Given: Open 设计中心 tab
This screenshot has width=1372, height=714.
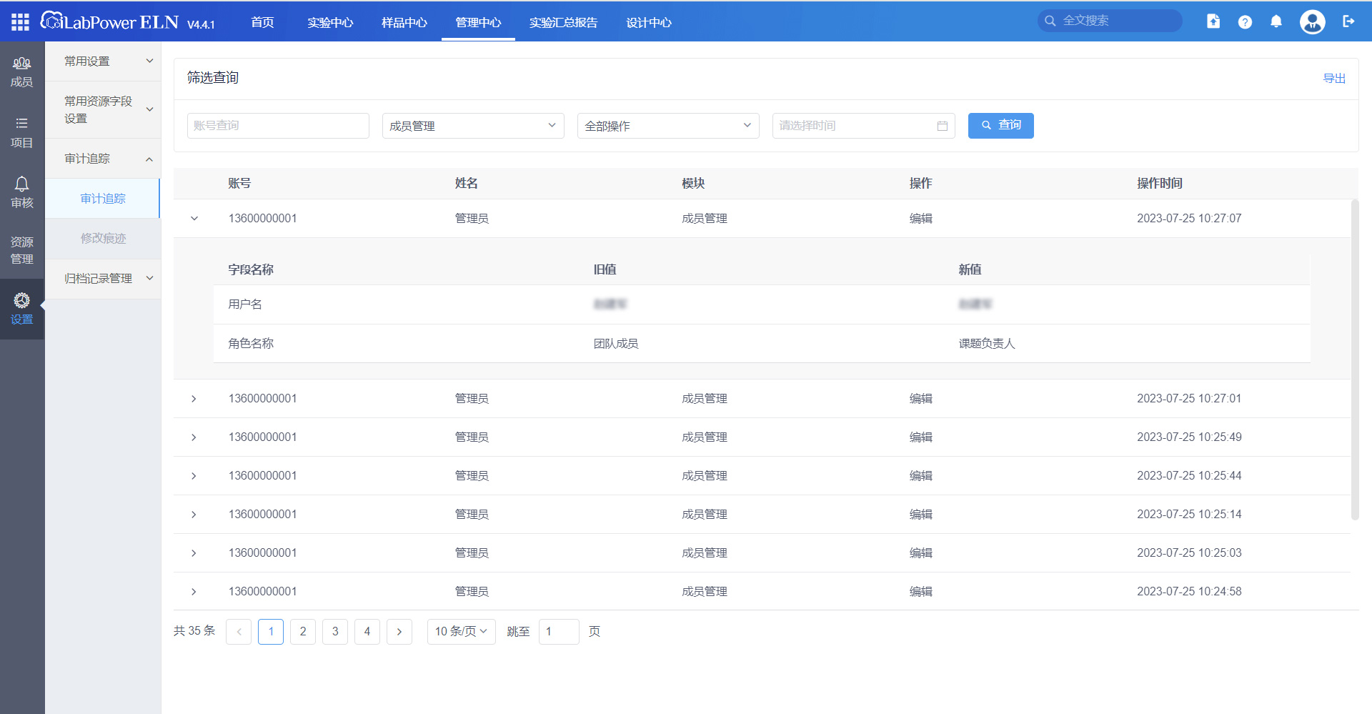Looking at the screenshot, I should point(649,22).
